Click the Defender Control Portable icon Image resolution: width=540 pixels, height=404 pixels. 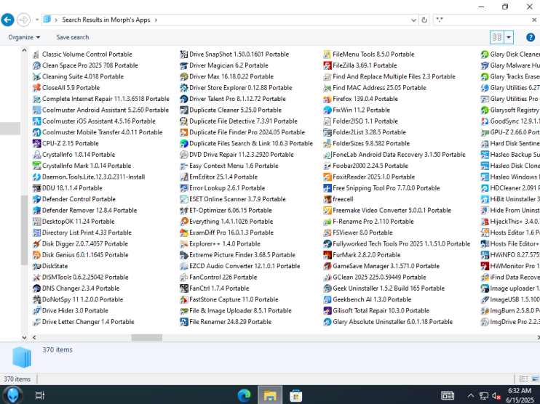pyautogui.click(x=36, y=199)
